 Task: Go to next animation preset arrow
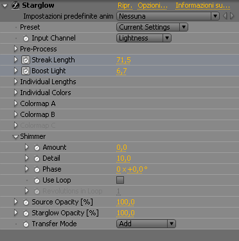(x=232, y=16)
